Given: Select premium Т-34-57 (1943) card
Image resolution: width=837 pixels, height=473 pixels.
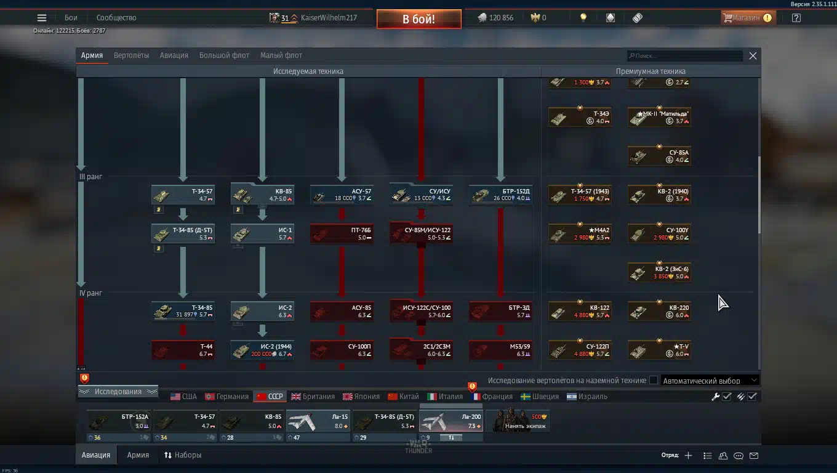Looking at the screenshot, I should pyautogui.click(x=580, y=195).
